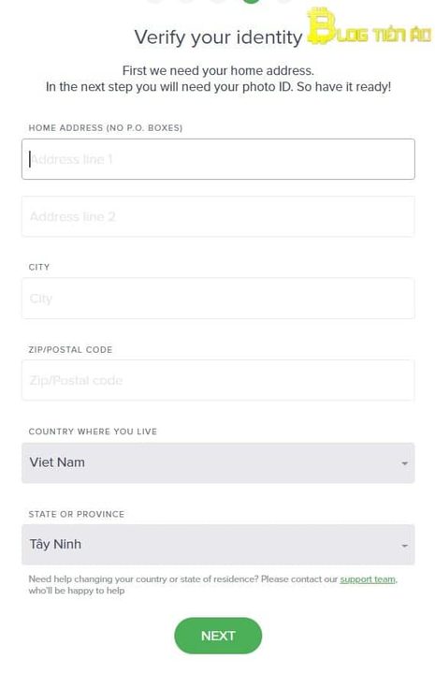The height and width of the screenshot is (674, 435).
Task: Open the support team link
Action: (368, 579)
